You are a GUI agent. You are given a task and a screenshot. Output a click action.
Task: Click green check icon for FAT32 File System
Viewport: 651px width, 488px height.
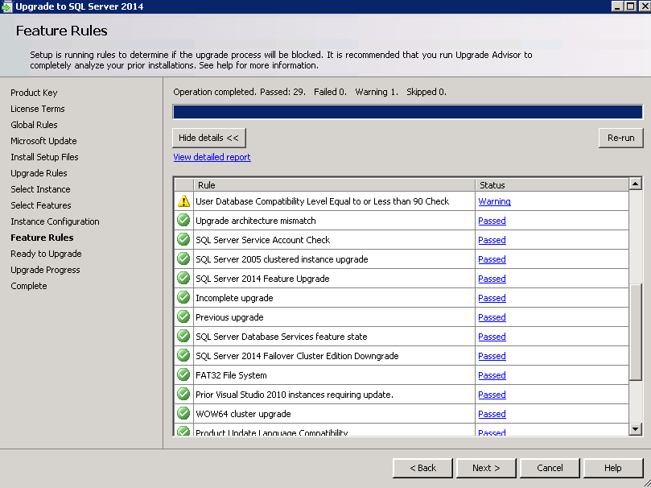click(183, 374)
